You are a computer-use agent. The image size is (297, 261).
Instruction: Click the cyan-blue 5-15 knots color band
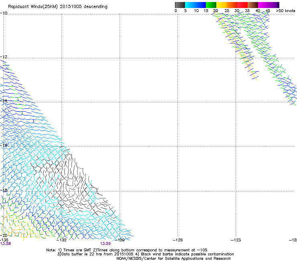pos(195,5)
